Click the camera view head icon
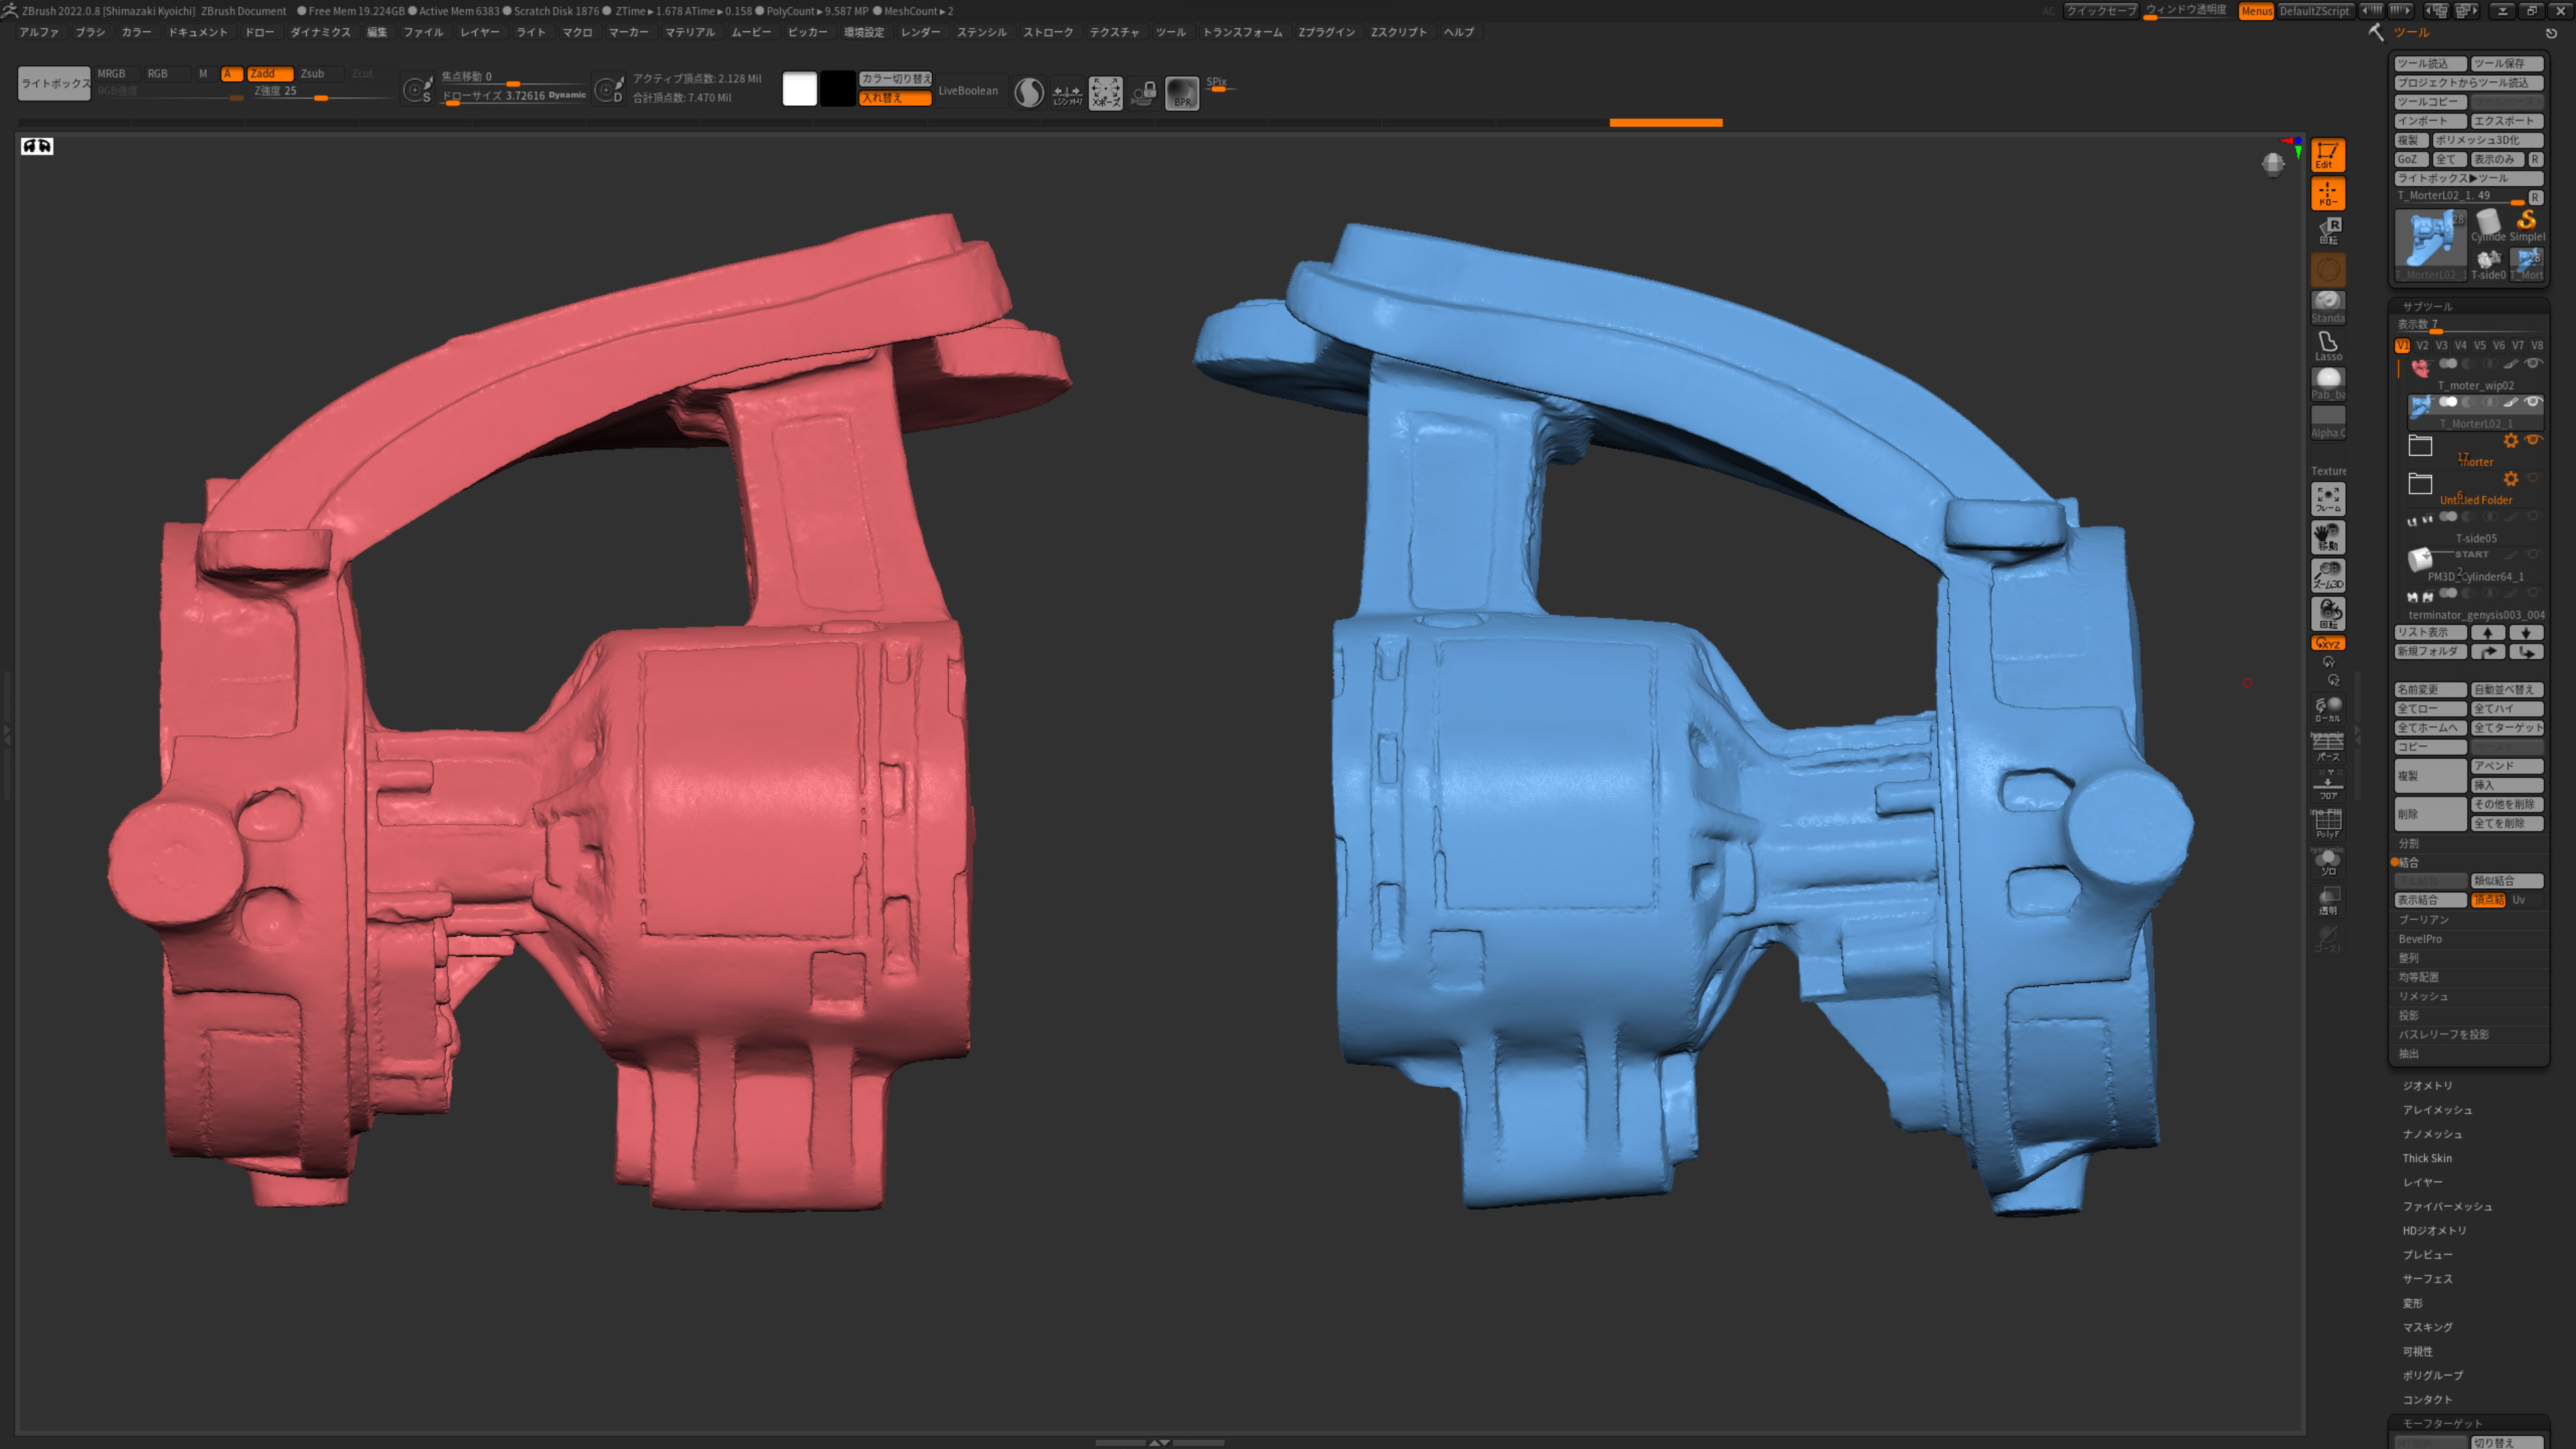 2272,163
